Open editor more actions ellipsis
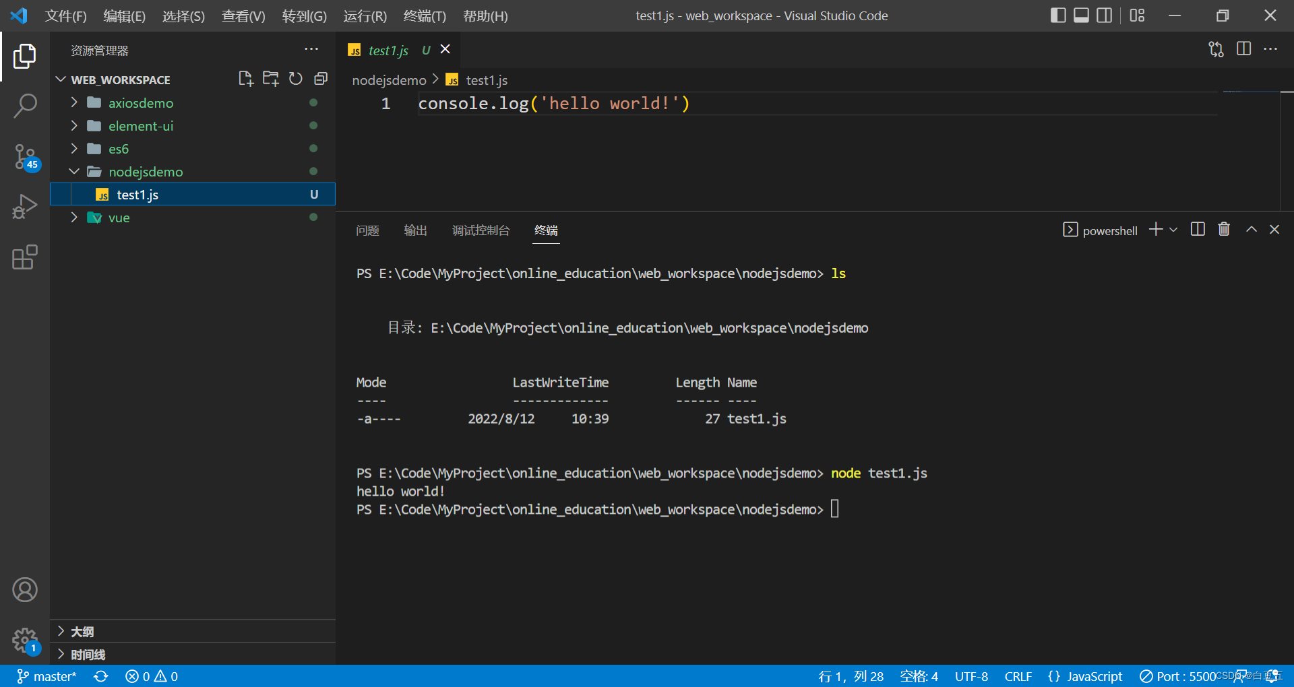The height and width of the screenshot is (687, 1294). tap(1270, 49)
